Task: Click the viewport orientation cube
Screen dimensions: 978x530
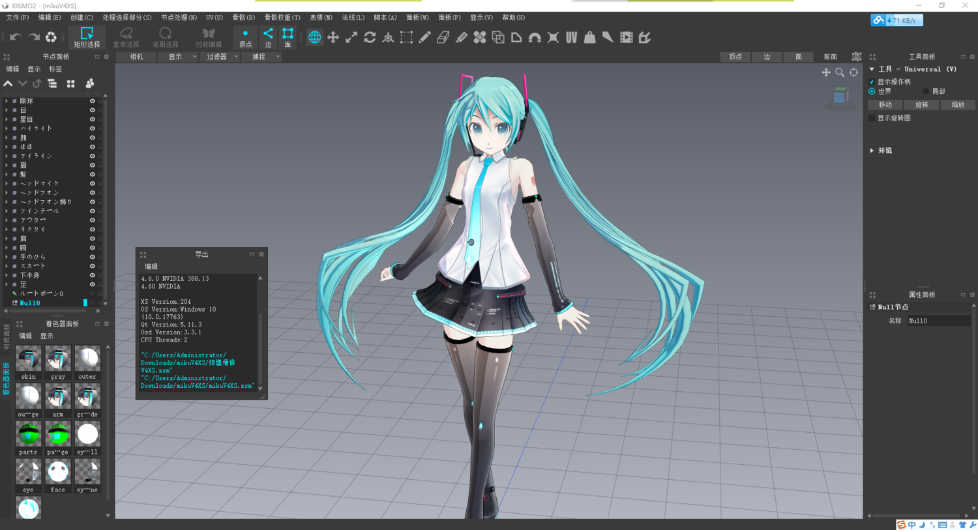Action: 840,96
